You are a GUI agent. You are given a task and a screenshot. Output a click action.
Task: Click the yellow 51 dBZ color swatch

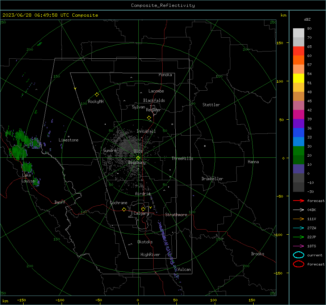[x=298, y=78]
